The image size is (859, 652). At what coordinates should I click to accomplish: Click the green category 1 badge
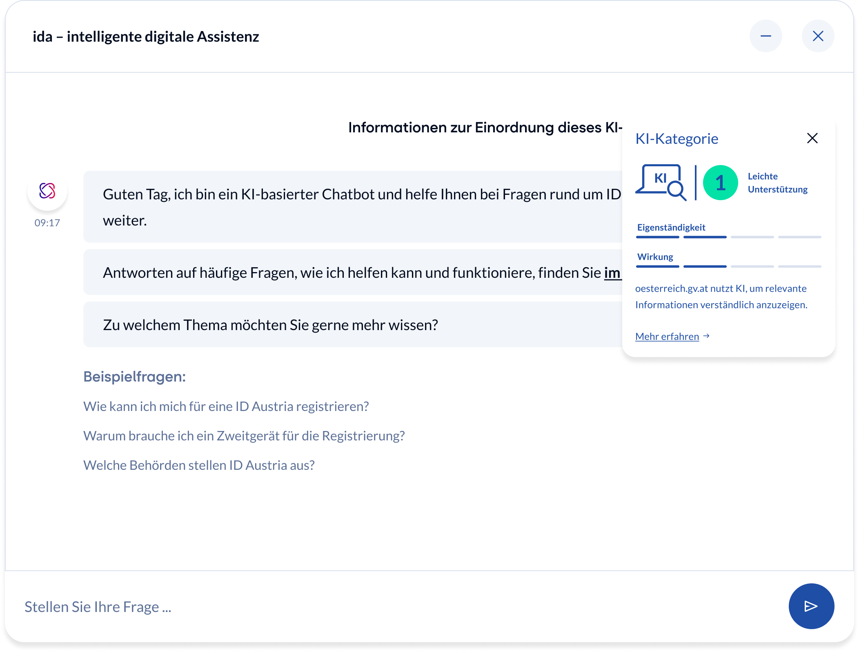click(x=721, y=183)
